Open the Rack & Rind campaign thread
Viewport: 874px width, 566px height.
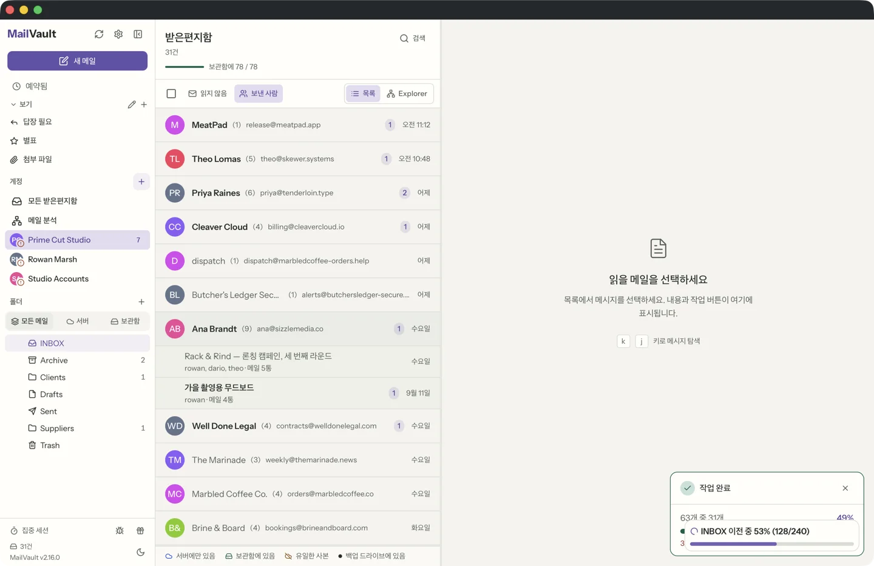298,361
